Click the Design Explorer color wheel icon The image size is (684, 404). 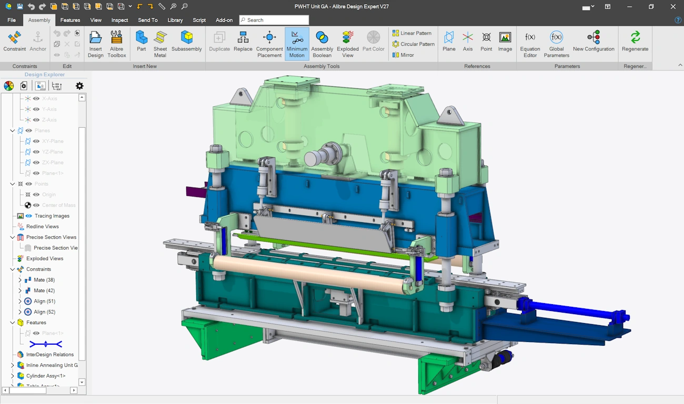tap(9, 86)
